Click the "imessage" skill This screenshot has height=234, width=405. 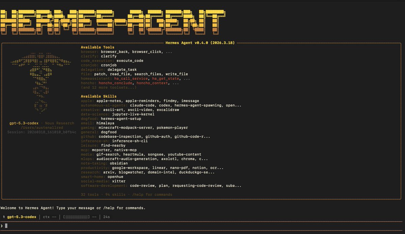(x=189, y=101)
